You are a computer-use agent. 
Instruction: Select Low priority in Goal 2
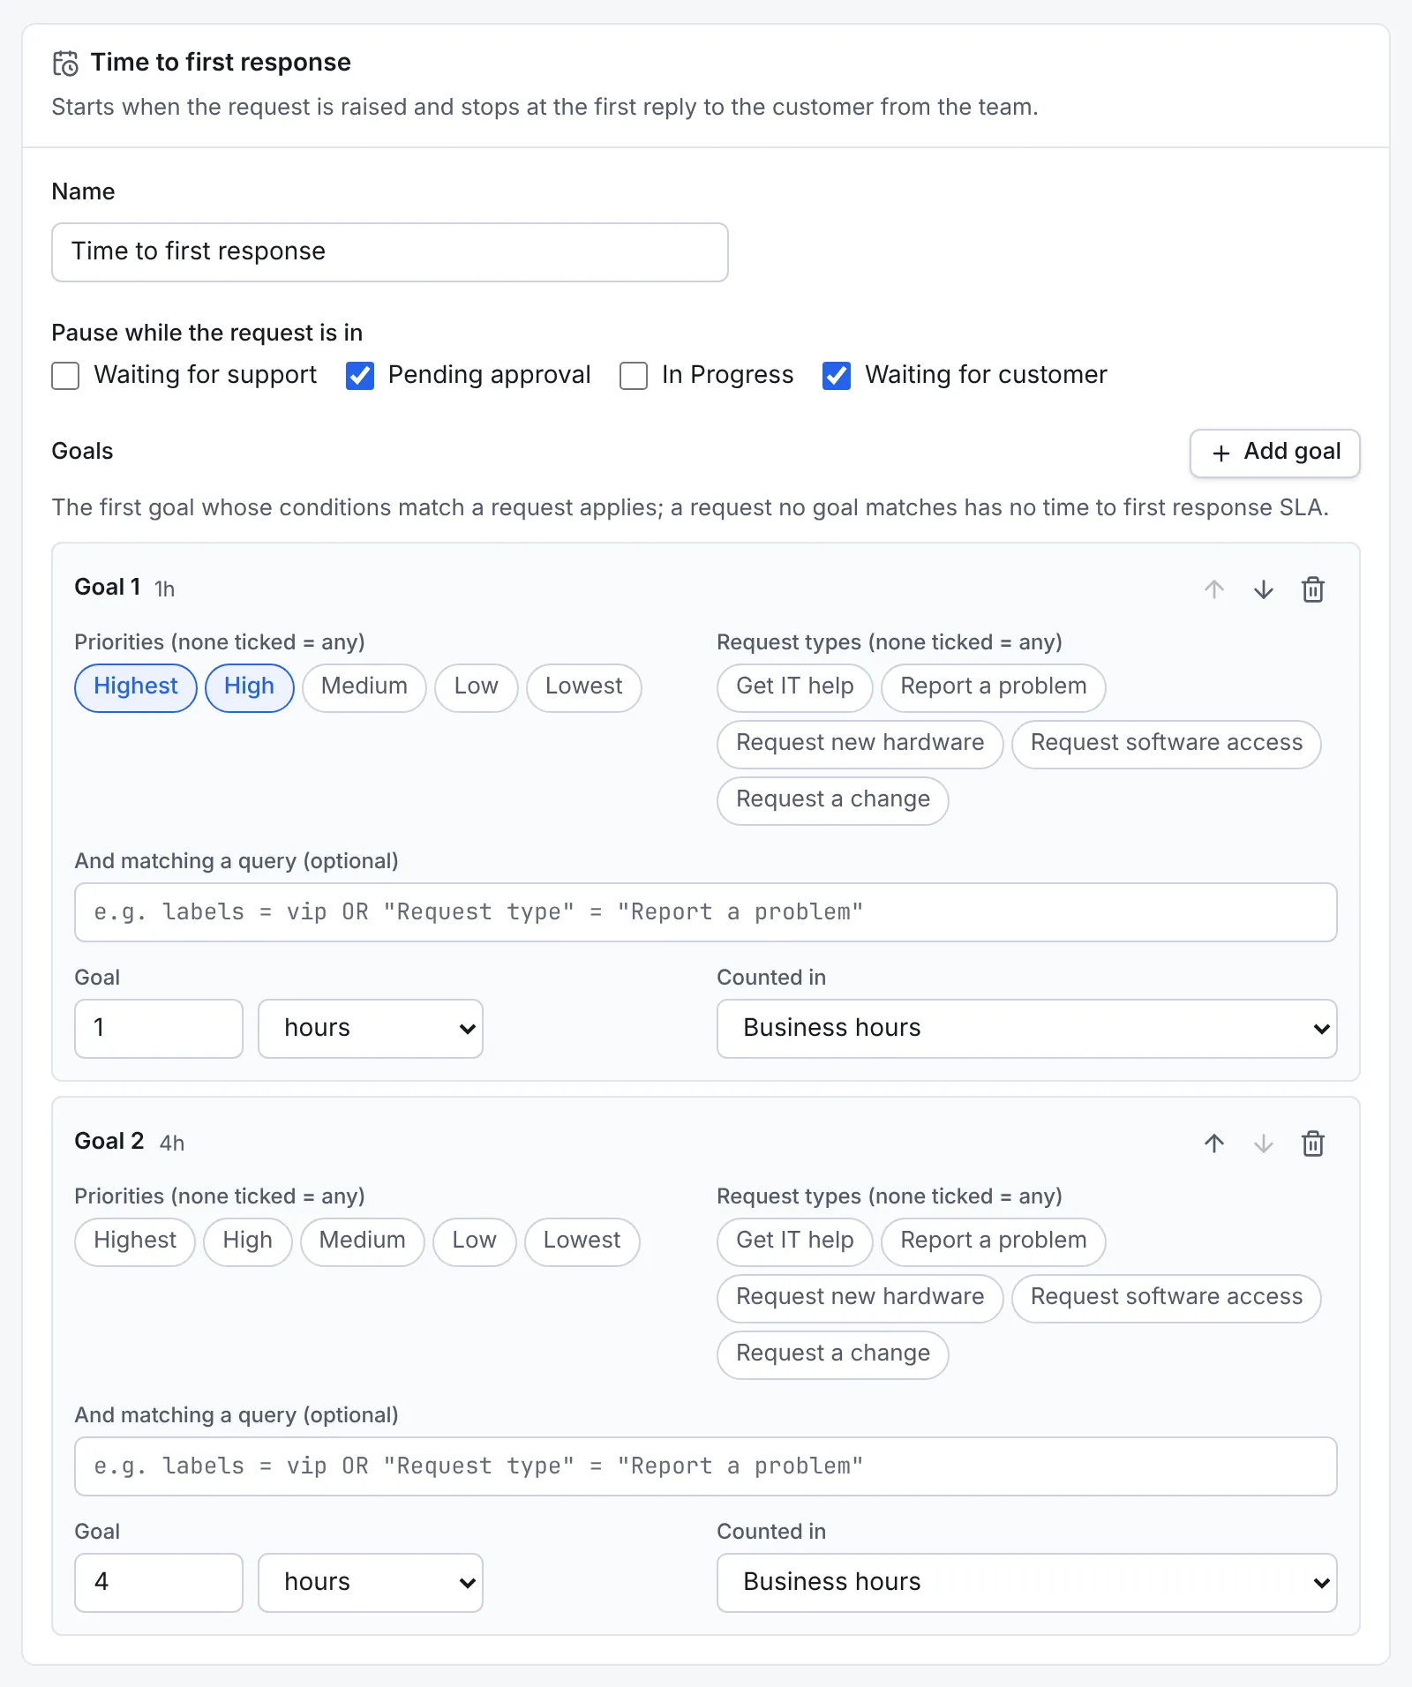pos(475,1241)
